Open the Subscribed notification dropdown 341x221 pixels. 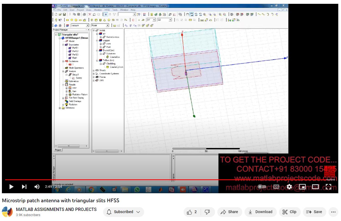(x=123, y=212)
